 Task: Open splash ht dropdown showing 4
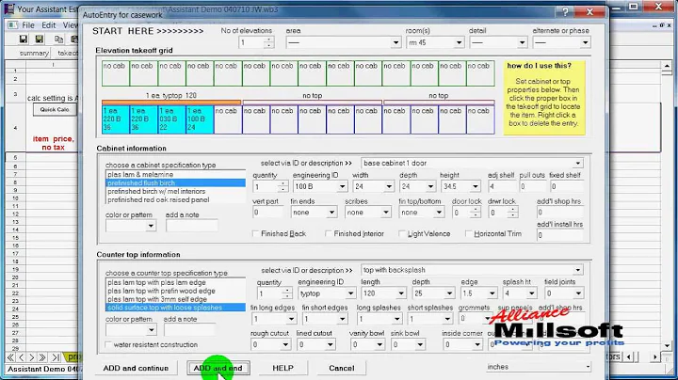[531, 293]
